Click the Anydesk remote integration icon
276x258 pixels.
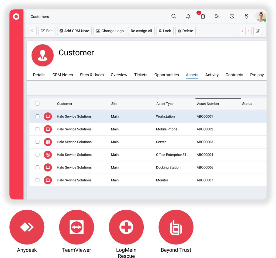(x=26, y=227)
